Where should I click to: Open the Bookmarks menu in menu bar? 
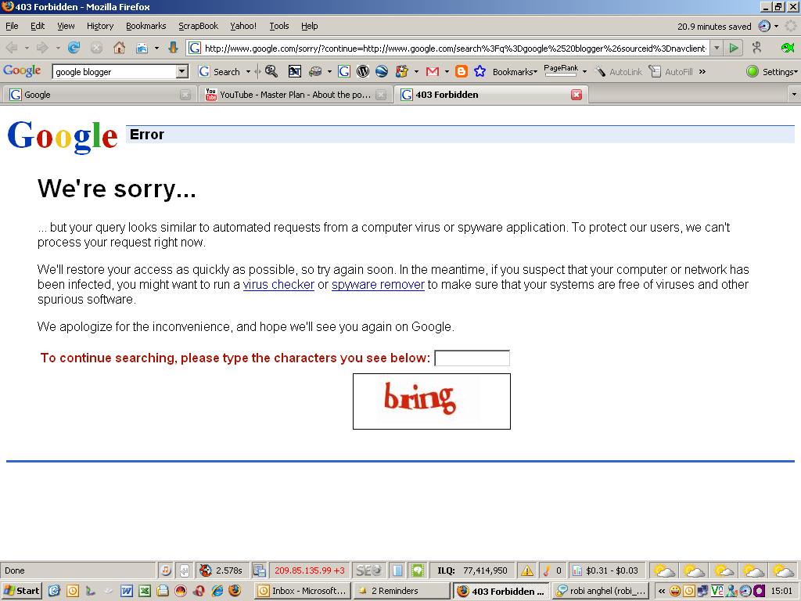(145, 26)
